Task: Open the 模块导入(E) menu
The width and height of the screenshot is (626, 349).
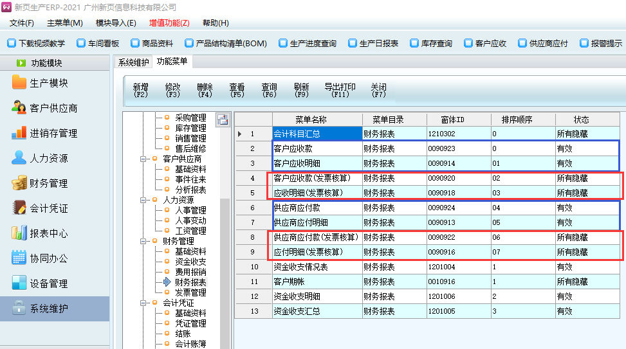Action: (116, 23)
